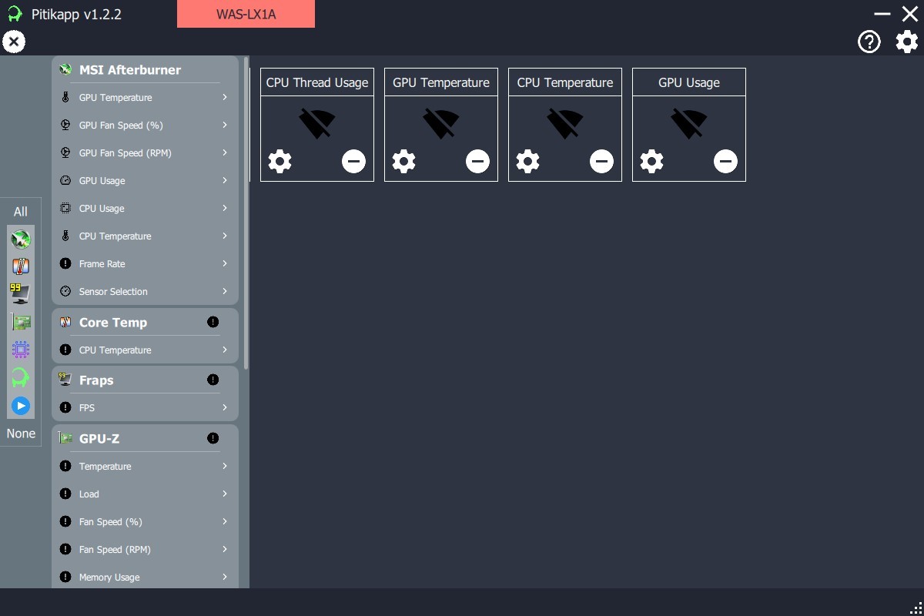Click the Pitikapp logo in title bar
Screen dimensions: 924x616
coord(15,14)
